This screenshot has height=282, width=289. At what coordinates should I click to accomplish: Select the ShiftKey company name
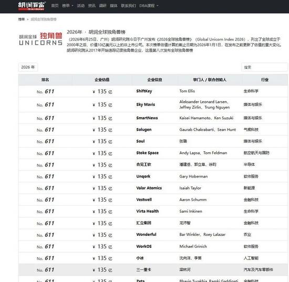144,91
